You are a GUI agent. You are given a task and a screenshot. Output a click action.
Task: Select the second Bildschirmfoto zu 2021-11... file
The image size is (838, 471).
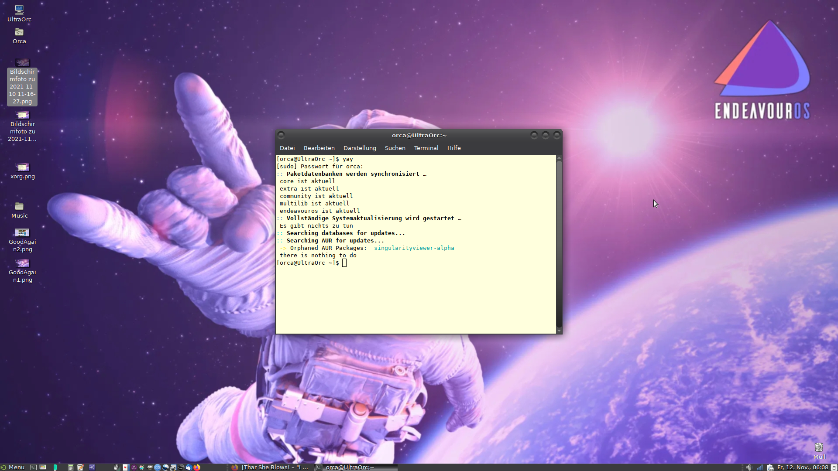tap(22, 126)
